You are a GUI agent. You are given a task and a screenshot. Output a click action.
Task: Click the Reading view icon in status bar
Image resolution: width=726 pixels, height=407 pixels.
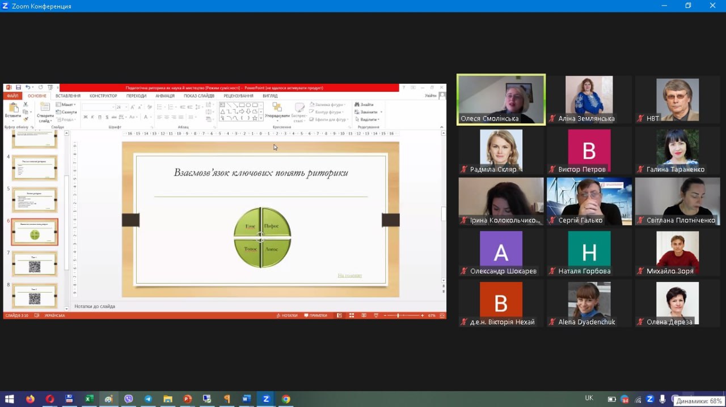(x=364, y=315)
